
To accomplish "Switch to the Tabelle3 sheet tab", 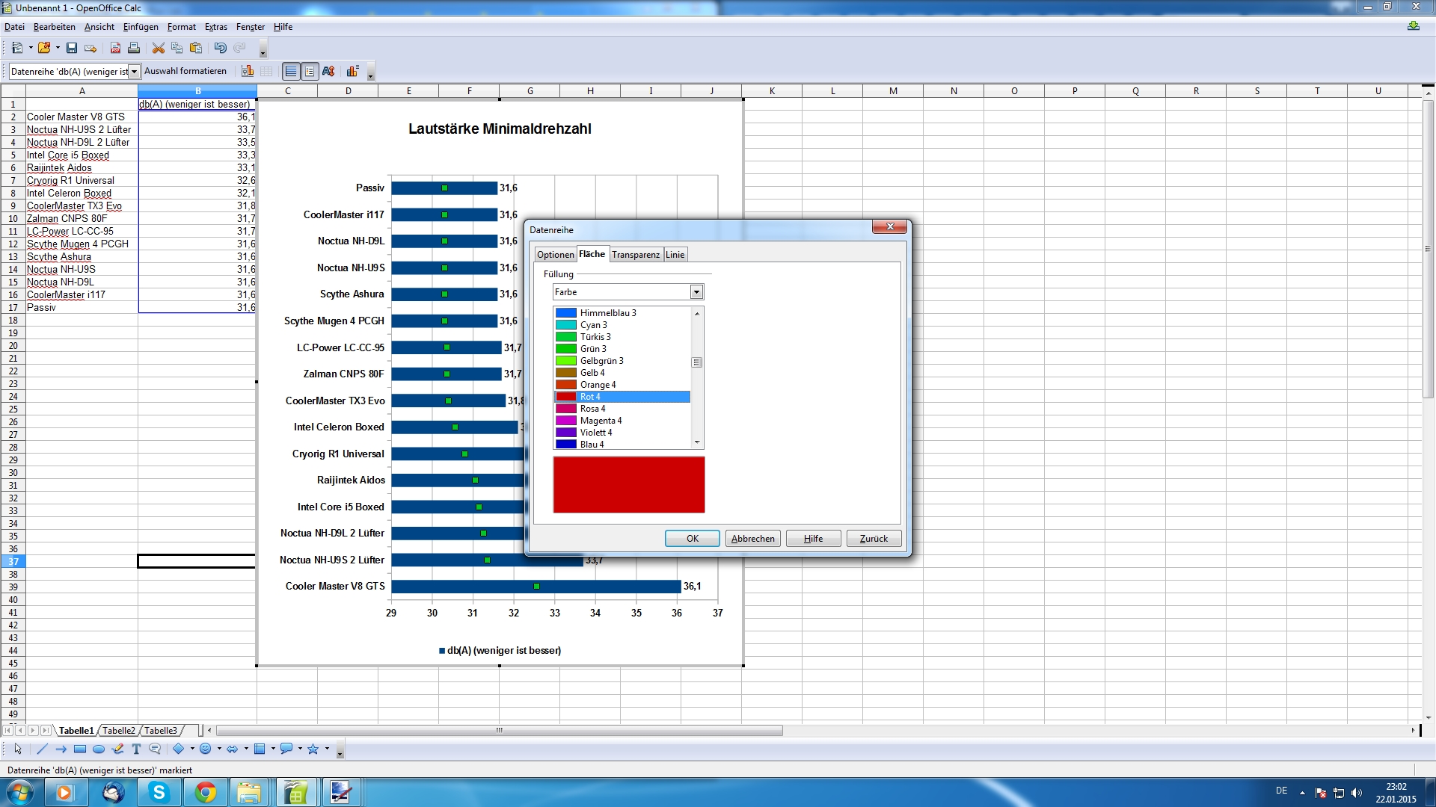I will coord(161,731).
